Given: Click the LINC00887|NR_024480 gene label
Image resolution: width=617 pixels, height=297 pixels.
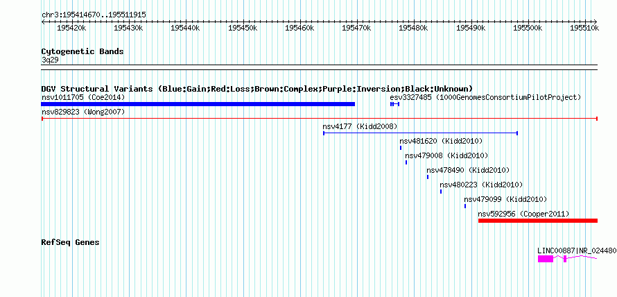Looking at the screenshot, I should (x=577, y=251).
